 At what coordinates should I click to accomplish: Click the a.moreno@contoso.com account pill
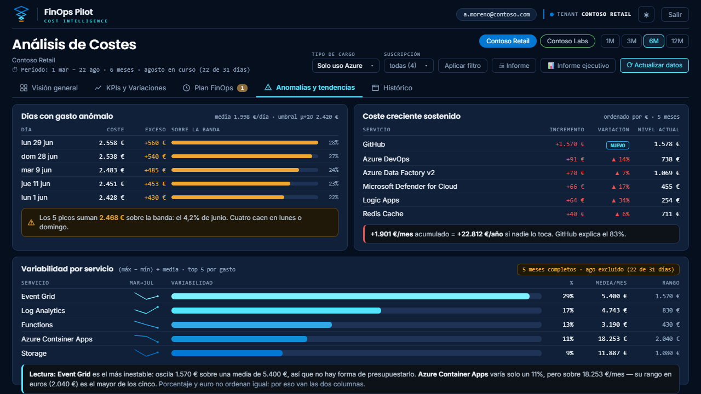[497, 15]
